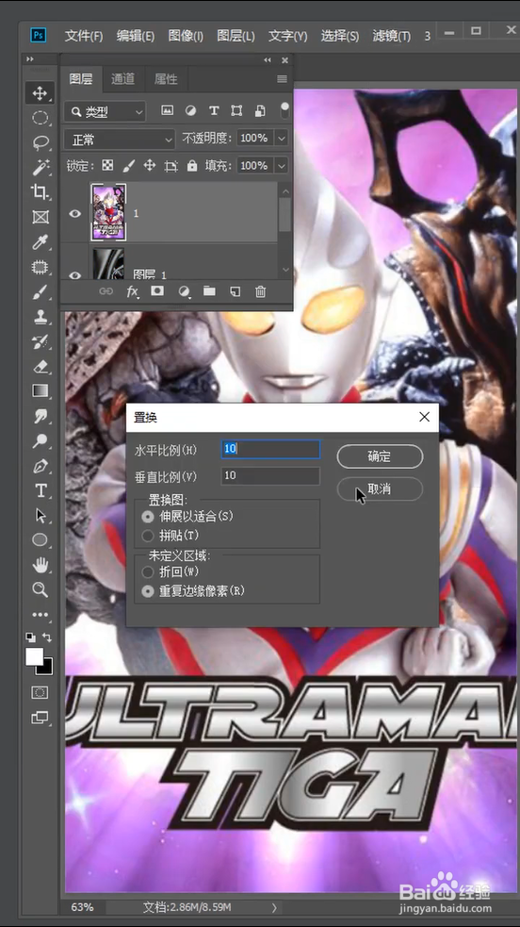The height and width of the screenshot is (927, 520).
Task: Select the Move tool
Action: coord(41,92)
